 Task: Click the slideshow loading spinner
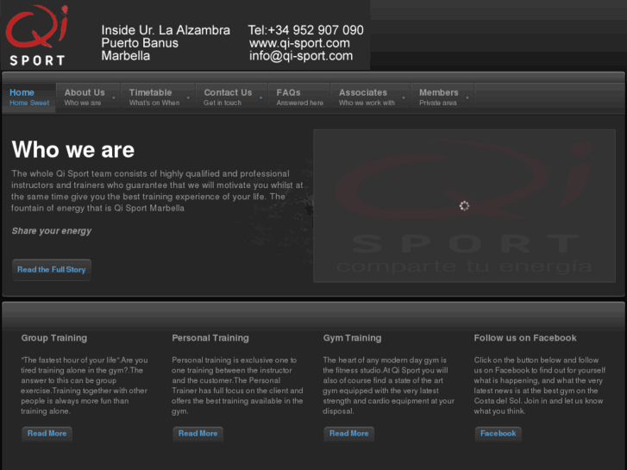(464, 206)
